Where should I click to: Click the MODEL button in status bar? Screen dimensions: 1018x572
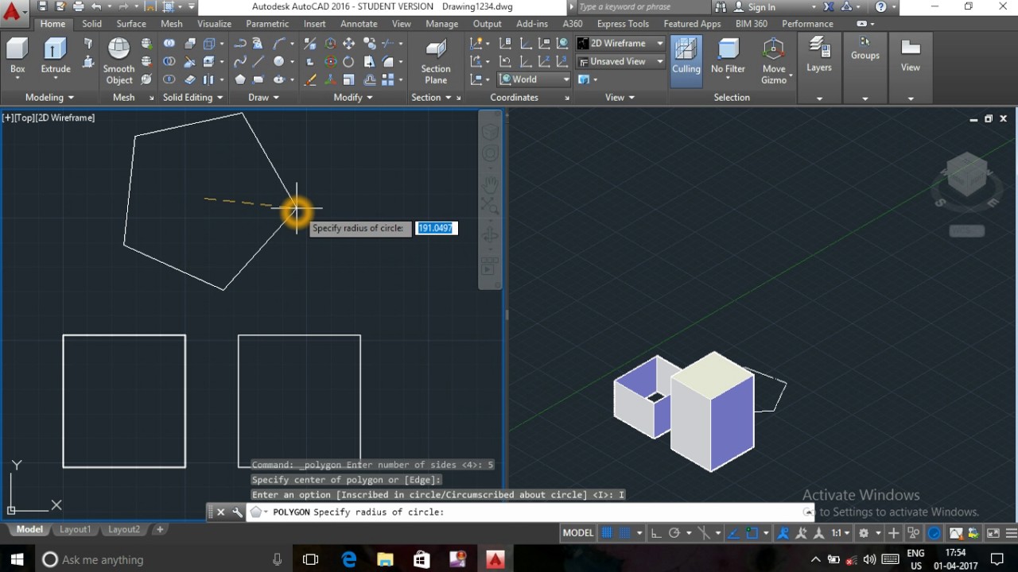(578, 533)
